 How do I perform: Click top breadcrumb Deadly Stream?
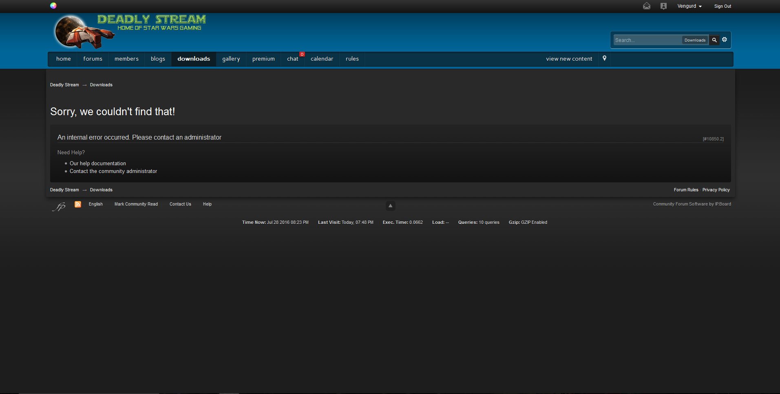pos(64,85)
